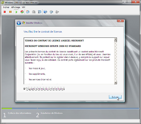The image size is (141, 124).
Task: Pause the virtual machine with suspend icon
Action: coord(10,12)
